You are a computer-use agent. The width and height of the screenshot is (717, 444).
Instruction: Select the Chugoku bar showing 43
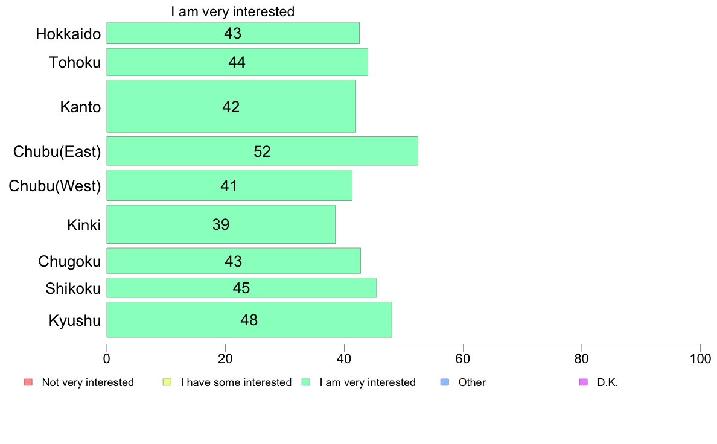pyautogui.click(x=233, y=261)
